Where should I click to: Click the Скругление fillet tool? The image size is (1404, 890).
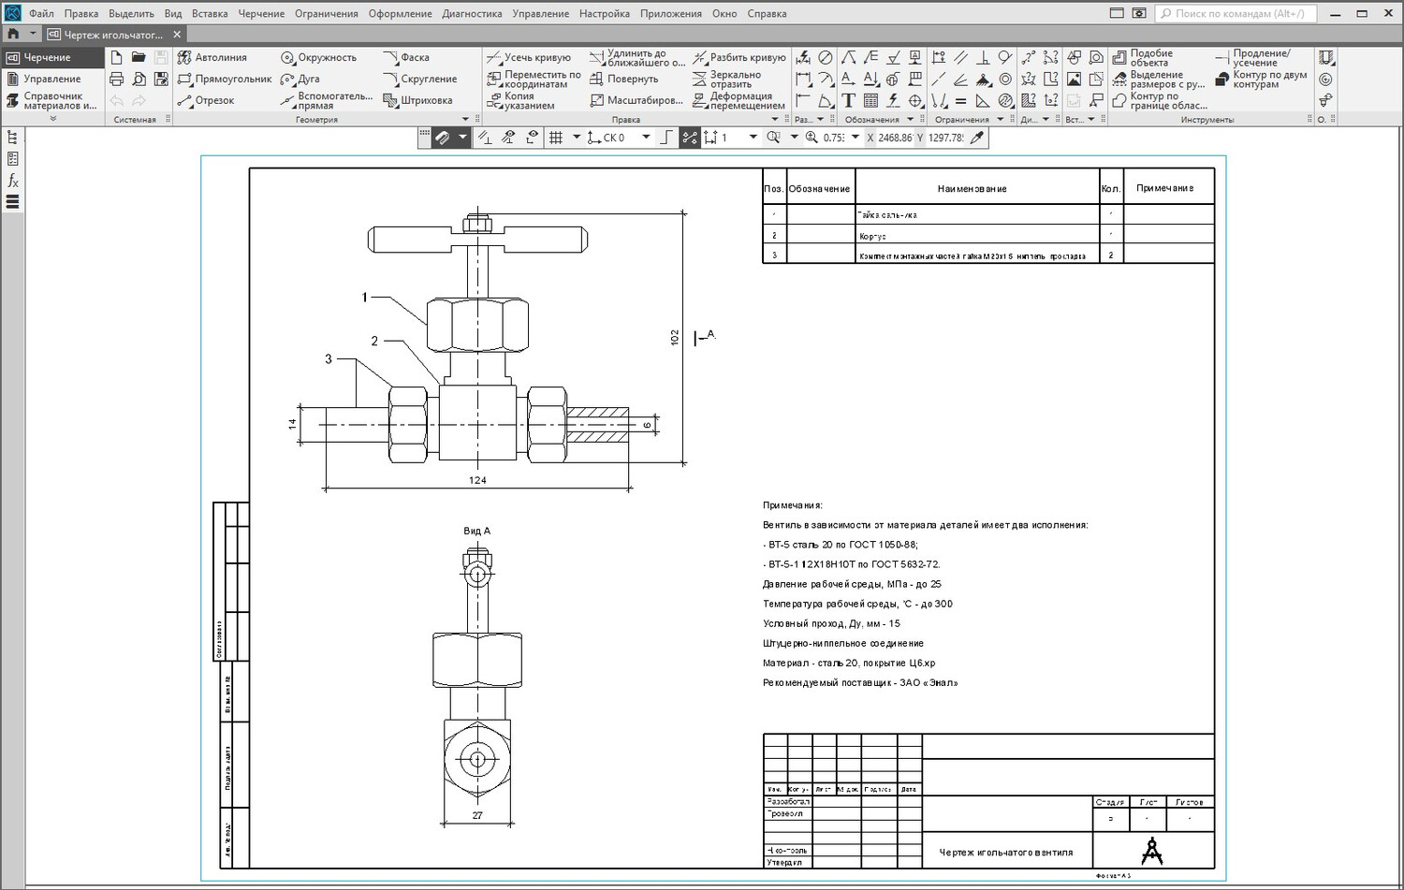coord(420,80)
